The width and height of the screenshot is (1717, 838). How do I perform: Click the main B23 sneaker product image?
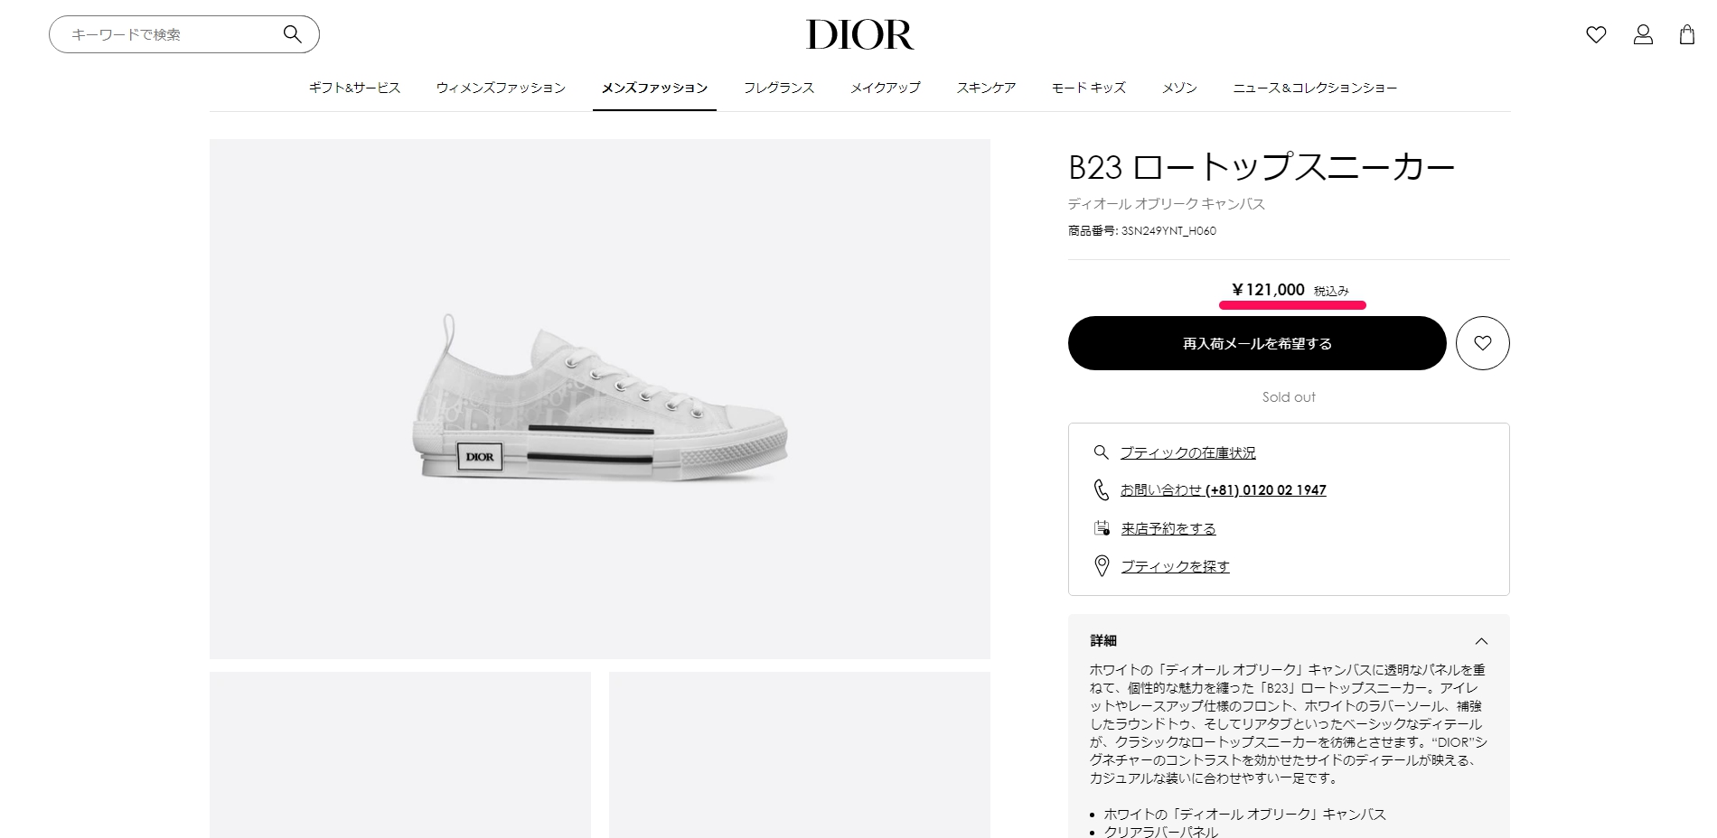click(600, 398)
